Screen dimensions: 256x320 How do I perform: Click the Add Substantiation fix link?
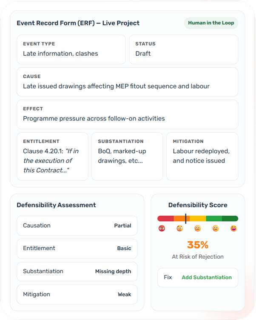(x=207, y=277)
